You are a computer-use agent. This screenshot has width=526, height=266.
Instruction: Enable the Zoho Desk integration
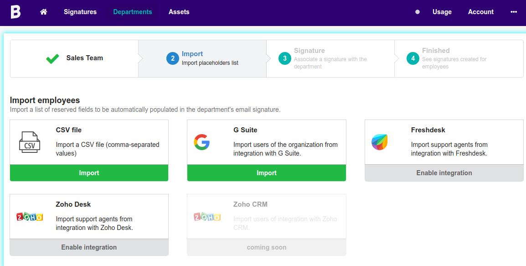(x=89, y=247)
